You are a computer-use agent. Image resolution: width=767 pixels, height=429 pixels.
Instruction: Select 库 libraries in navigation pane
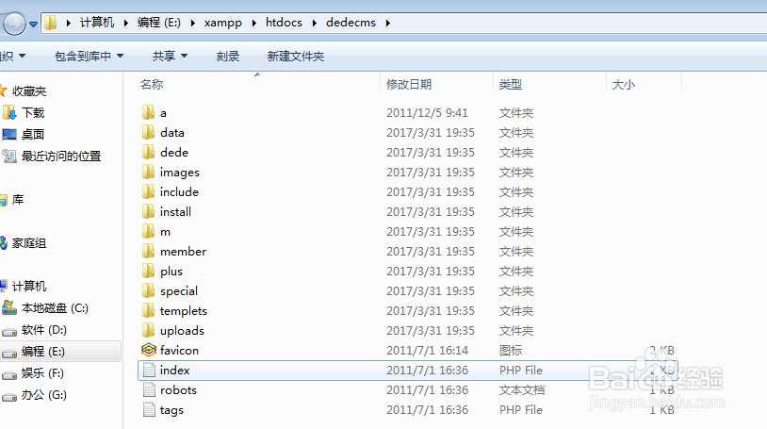point(18,199)
